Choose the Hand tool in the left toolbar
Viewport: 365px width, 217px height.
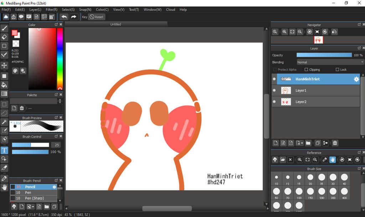point(4,187)
